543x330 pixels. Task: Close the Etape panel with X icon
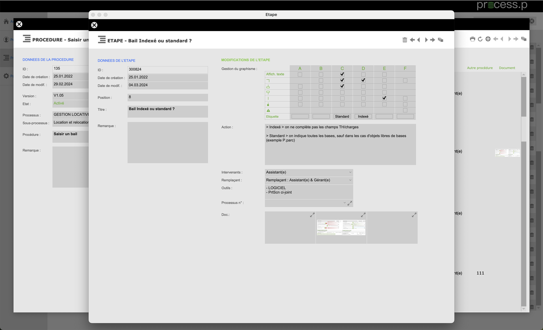point(94,25)
